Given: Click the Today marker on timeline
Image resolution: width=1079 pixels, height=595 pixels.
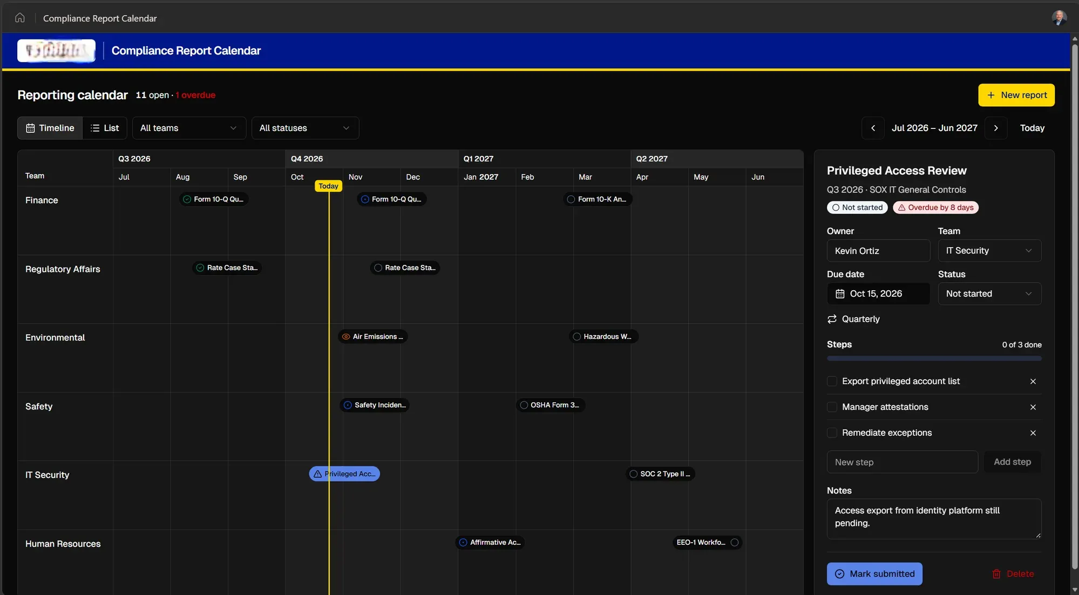Looking at the screenshot, I should (328, 186).
